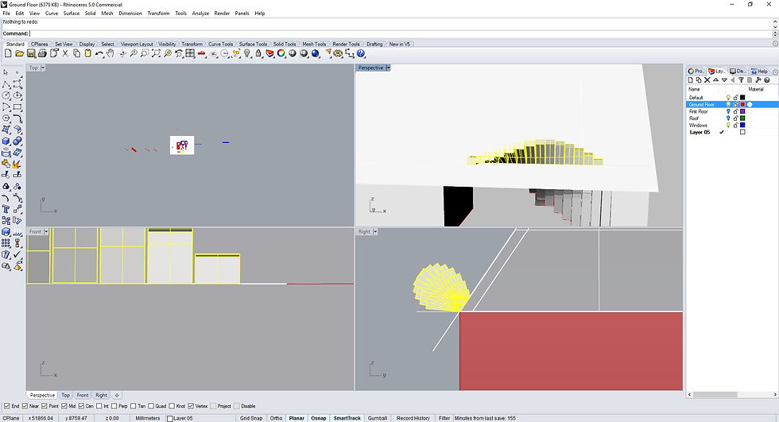This screenshot has height=422, width=779.
Task: Click the light bulb Hide objects icon
Action: 247,53
